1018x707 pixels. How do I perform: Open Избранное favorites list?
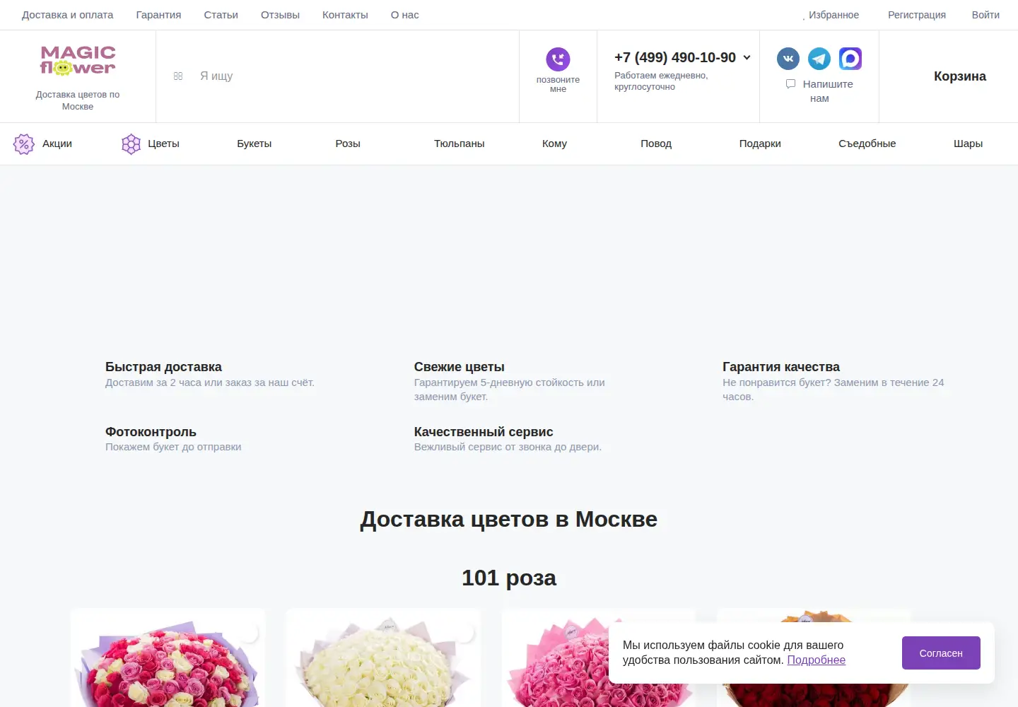(x=833, y=15)
